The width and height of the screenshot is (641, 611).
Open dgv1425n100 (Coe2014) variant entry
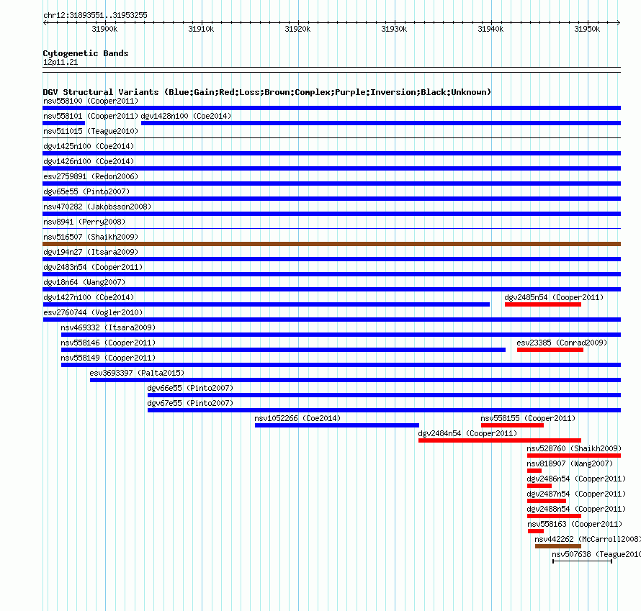[89, 146]
